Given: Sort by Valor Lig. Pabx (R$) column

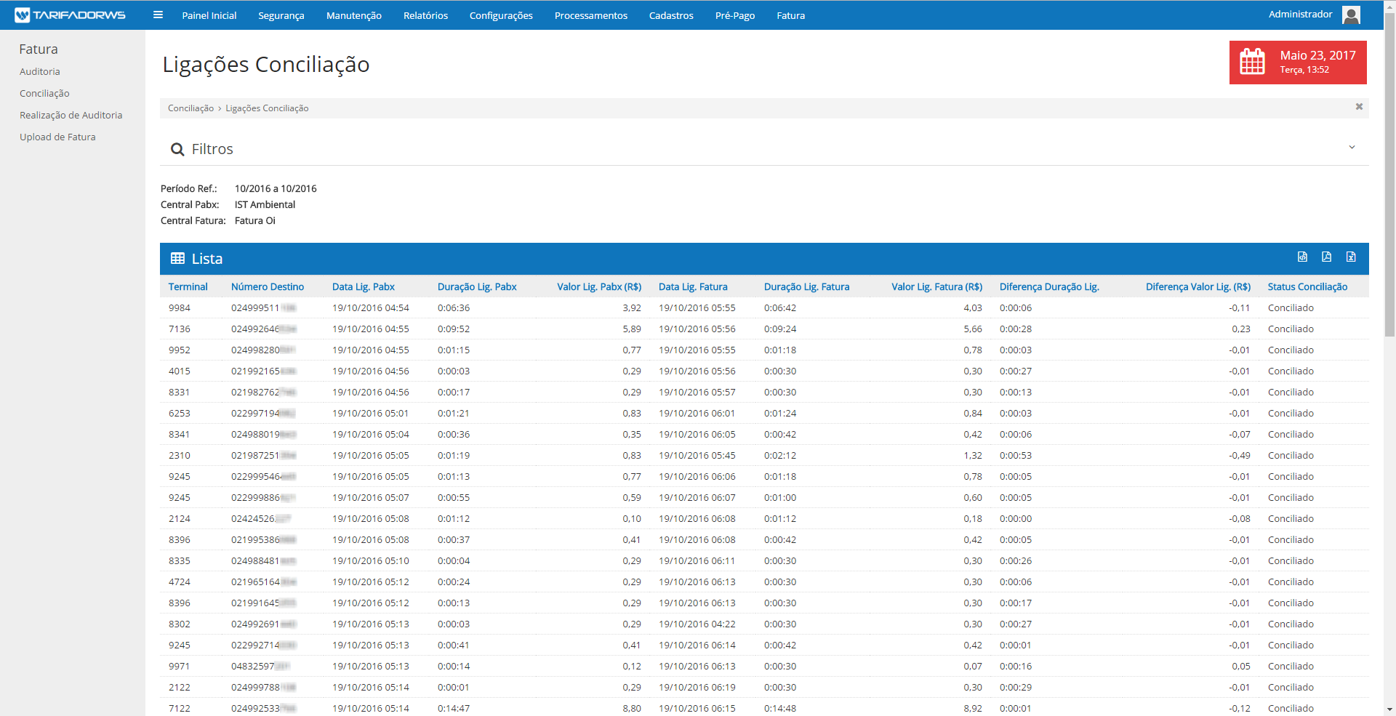Looking at the screenshot, I should [599, 286].
